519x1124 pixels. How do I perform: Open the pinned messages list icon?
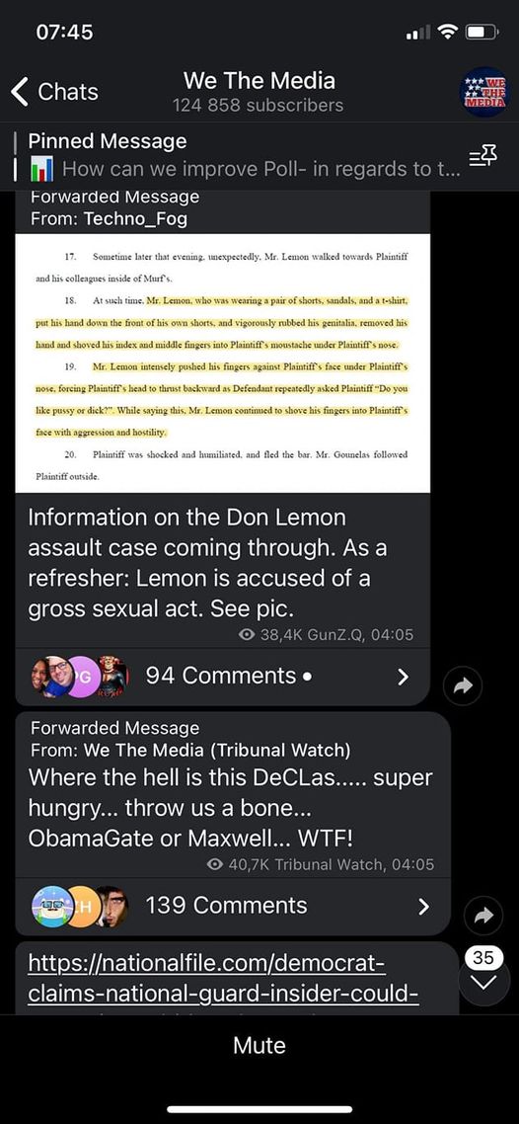pos(482,155)
